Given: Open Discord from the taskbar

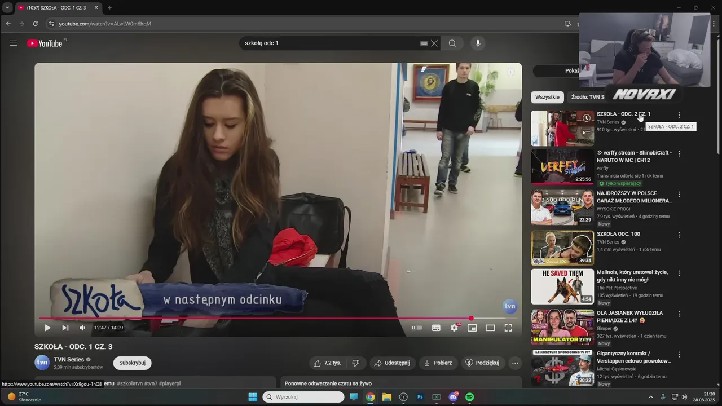Looking at the screenshot, I should (453, 397).
